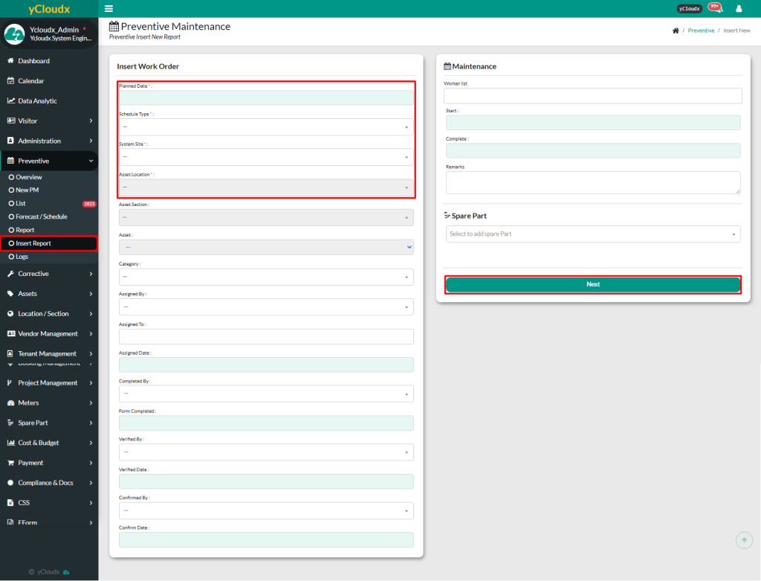This screenshot has height=581, width=761.
Task: Open Dashboard from the sidebar
Action: [x=33, y=61]
